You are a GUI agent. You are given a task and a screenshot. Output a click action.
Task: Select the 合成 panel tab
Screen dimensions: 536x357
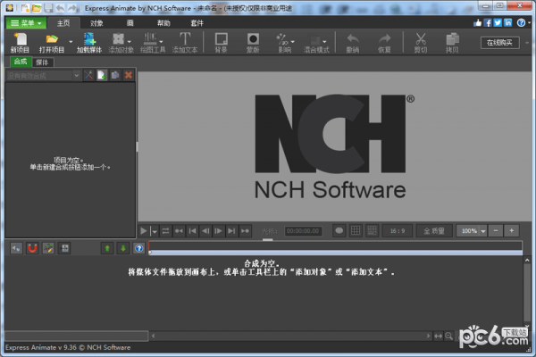point(21,62)
